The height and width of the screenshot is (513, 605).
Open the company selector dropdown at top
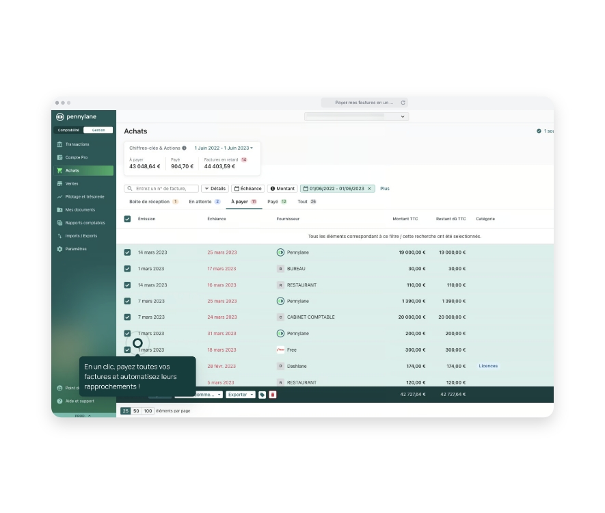pyautogui.click(x=356, y=117)
